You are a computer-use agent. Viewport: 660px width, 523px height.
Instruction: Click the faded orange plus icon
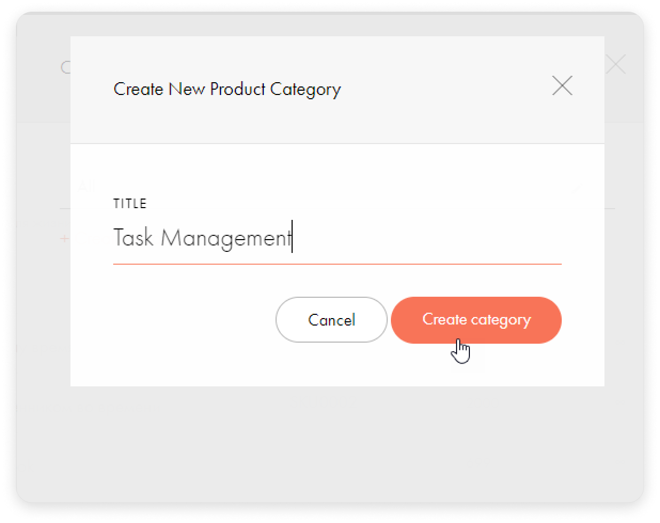65,238
